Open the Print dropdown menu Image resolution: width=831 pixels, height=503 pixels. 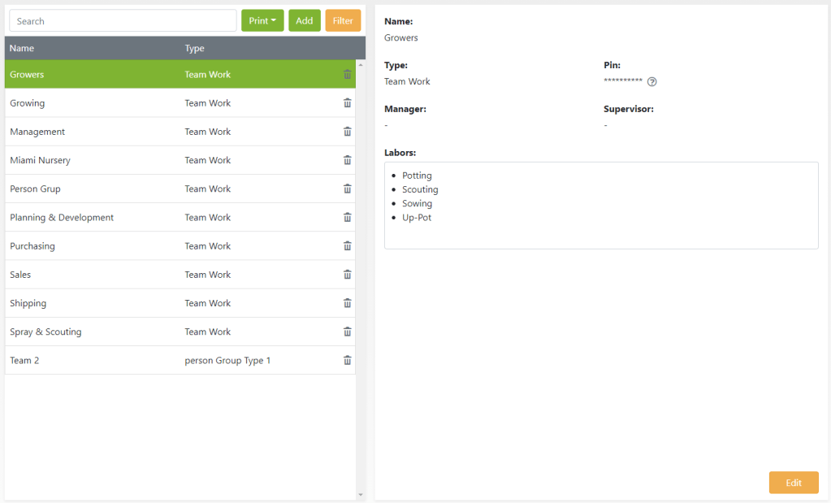(x=262, y=21)
